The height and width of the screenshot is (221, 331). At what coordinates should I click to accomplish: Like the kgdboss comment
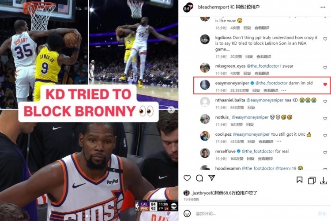tap(325, 39)
